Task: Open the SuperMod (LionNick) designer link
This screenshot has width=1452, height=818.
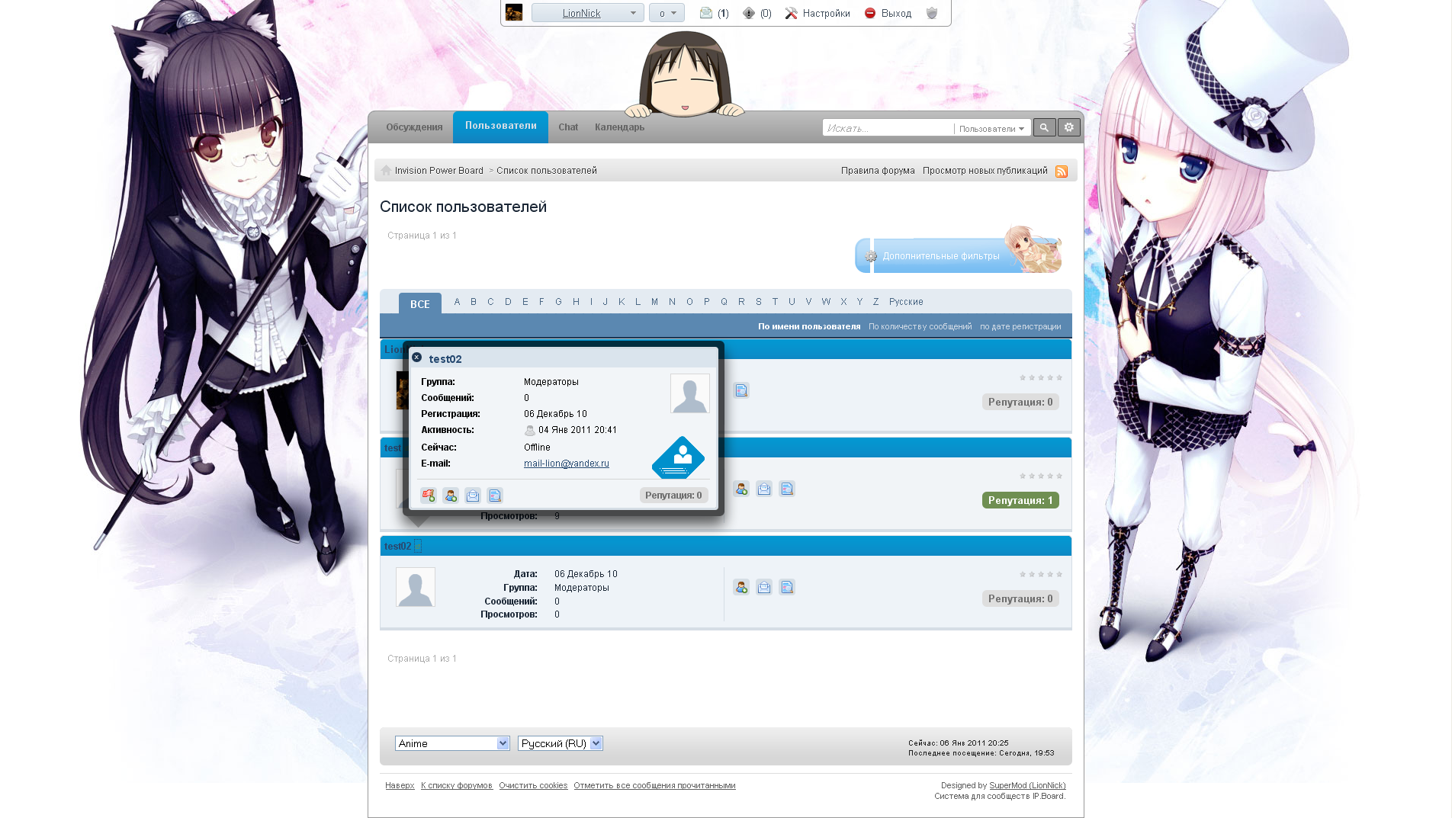Action: pos(1027,785)
